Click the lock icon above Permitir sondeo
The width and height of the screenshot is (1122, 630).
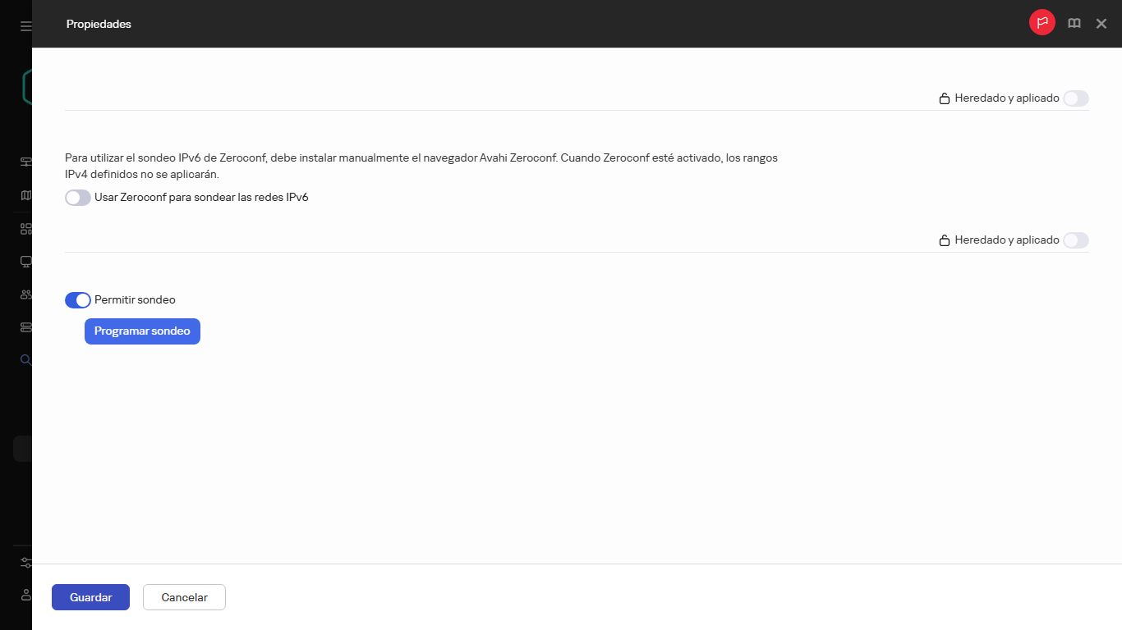pos(945,240)
